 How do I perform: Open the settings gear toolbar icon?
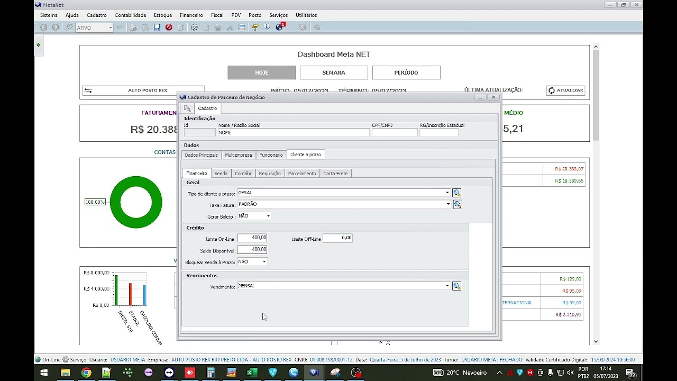(x=194, y=27)
